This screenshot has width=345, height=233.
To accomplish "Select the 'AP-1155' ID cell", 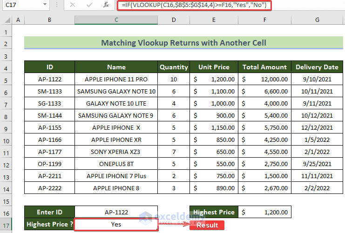I will (x=49, y=127).
